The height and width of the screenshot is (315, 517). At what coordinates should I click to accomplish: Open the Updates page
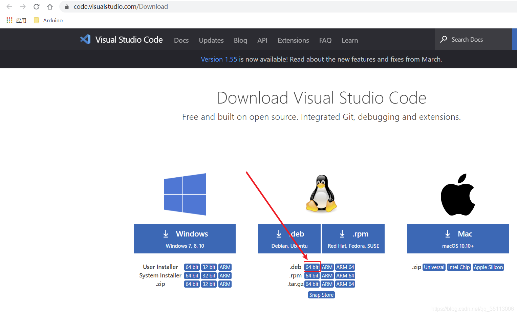211,40
